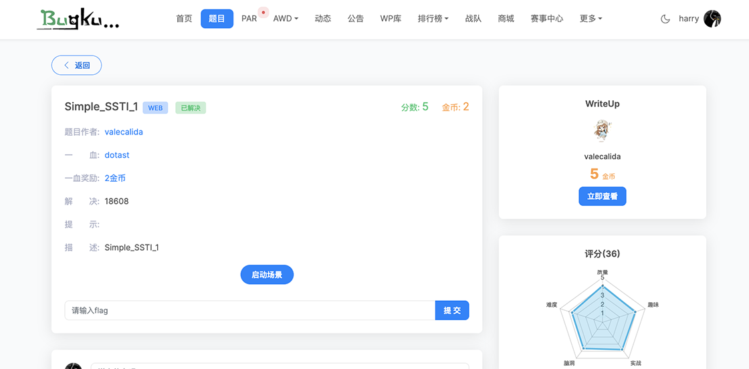
Task: Click the 已解决 status badge
Action: click(x=191, y=108)
